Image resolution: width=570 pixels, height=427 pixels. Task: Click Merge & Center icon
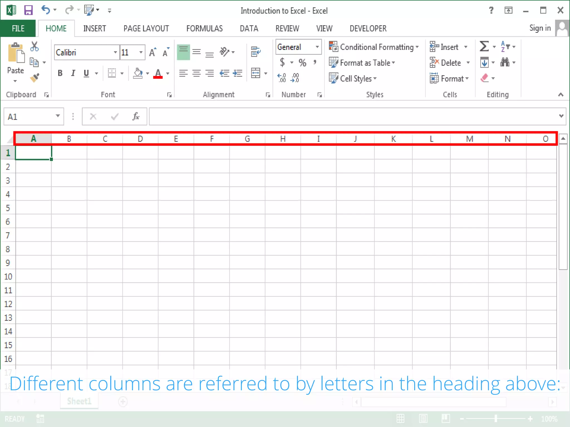(255, 73)
